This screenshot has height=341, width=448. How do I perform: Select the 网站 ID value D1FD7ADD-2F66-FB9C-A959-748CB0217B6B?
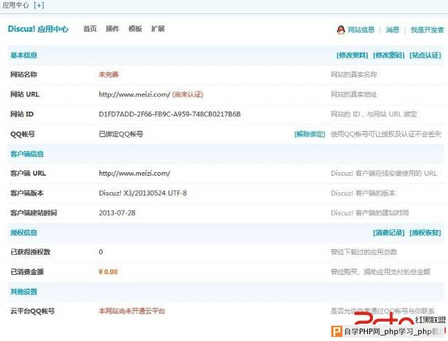pyautogui.click(x=170, y=114)
